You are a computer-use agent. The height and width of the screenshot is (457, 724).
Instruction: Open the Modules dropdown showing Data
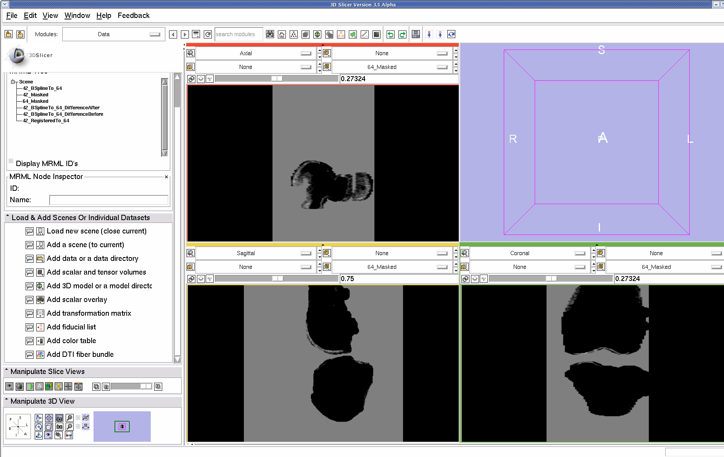114,34
